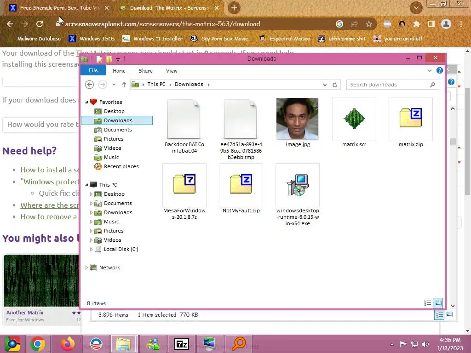This screenshot has height=353, width=471.
Task: Open Chrome from the taskbar
Action: coord(38,344)
